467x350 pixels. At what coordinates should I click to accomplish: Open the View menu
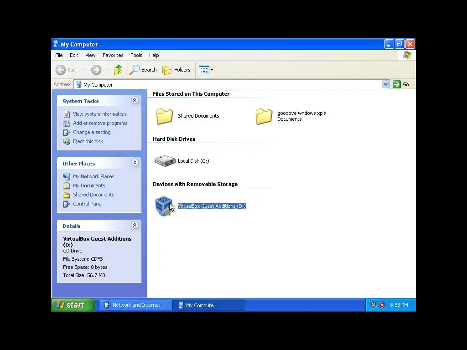pos(90,55)
